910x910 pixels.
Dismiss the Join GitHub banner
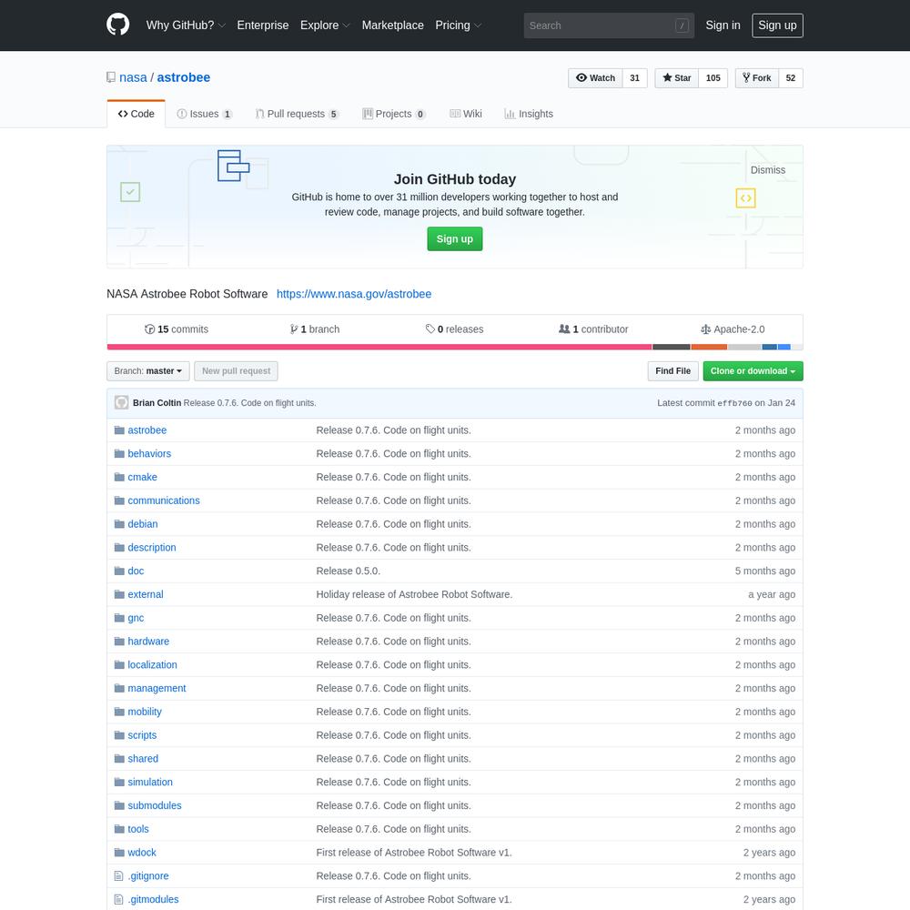point(768,170)
